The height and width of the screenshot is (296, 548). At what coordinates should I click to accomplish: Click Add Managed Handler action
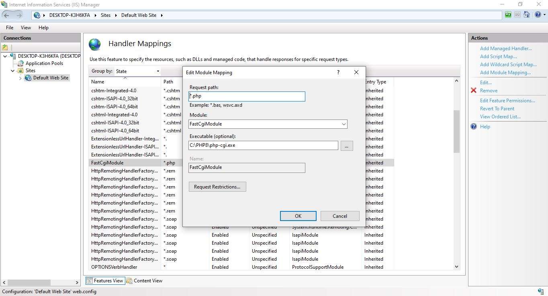click(506, 49)
